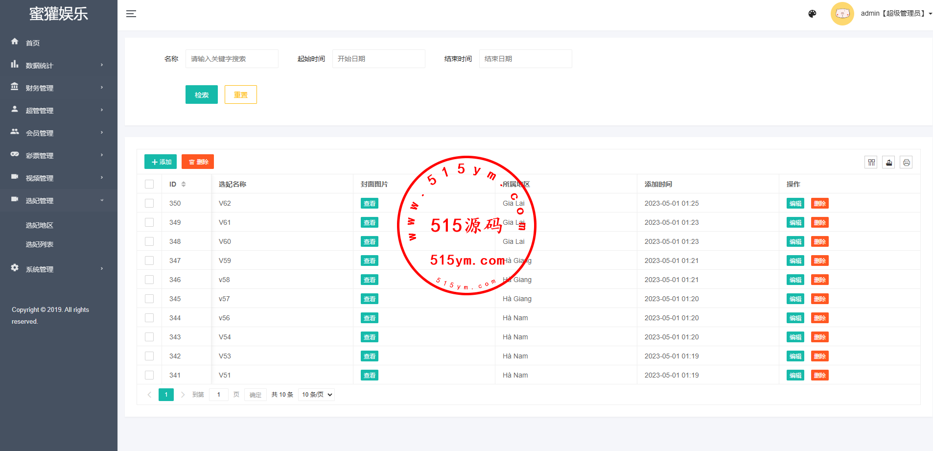
Task: Open 选妃地区 submenu item
Action: point(40,225)
